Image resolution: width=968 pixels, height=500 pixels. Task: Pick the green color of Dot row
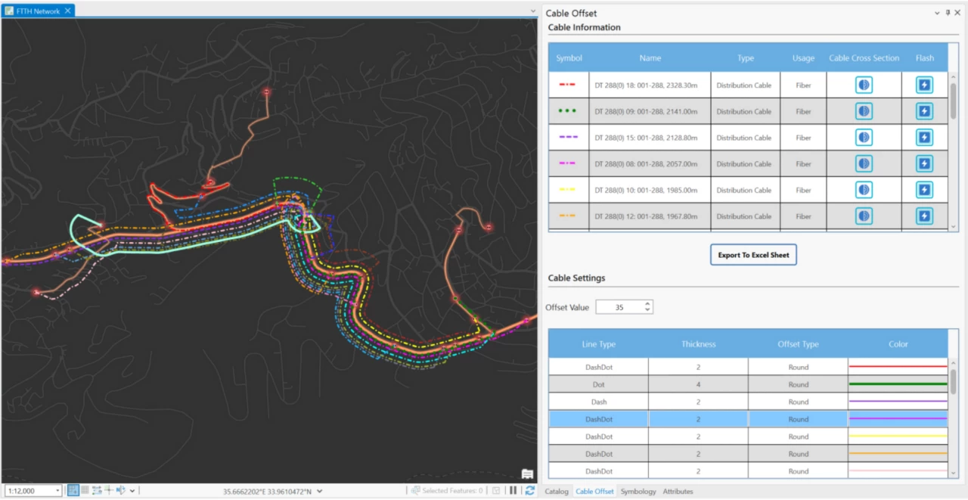(x=898, y=384)
